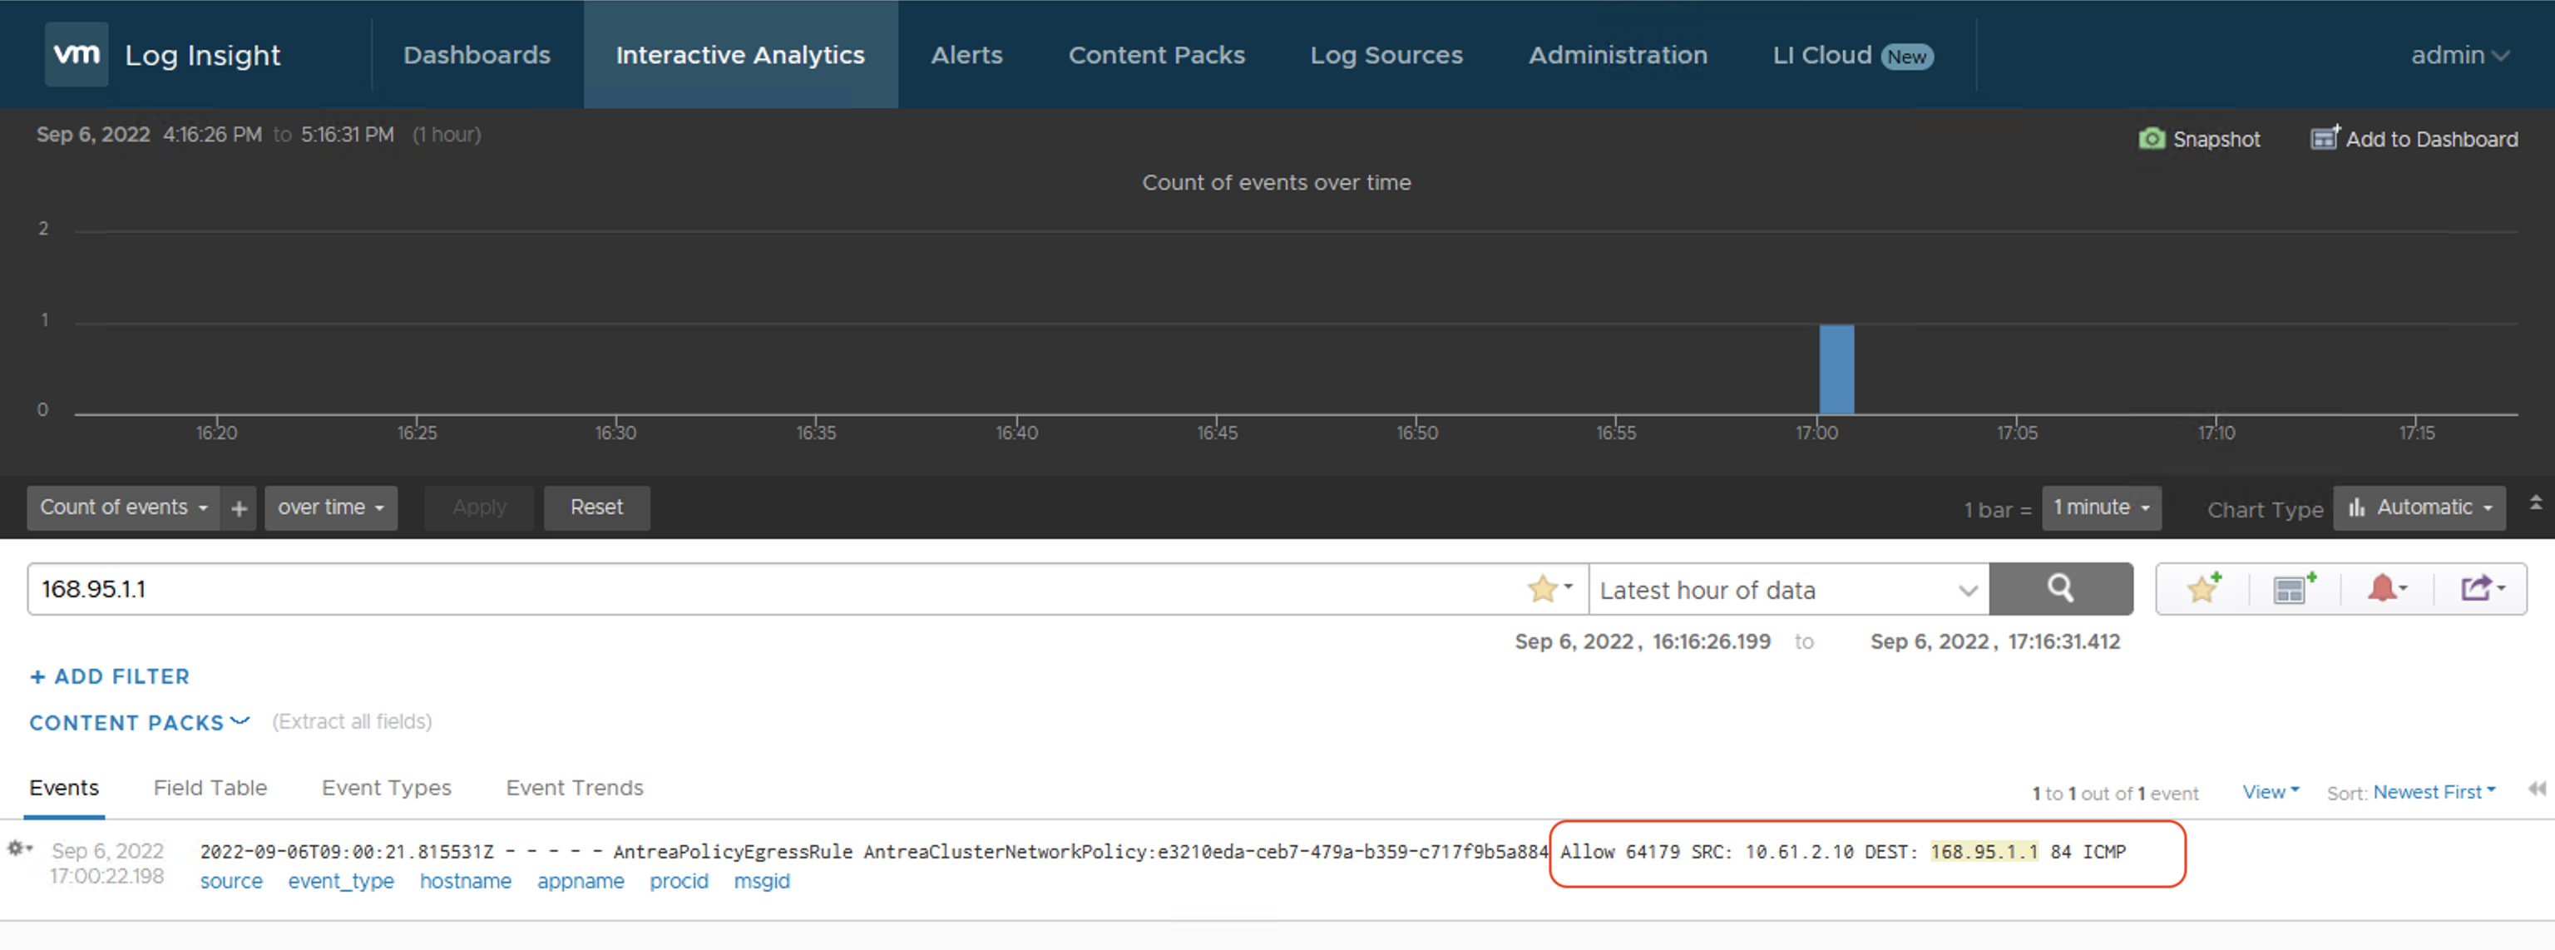2555x950 pixels.
Task: Switch to the Field Table tab
Action: pyautogui.click(x=210, y=789)
